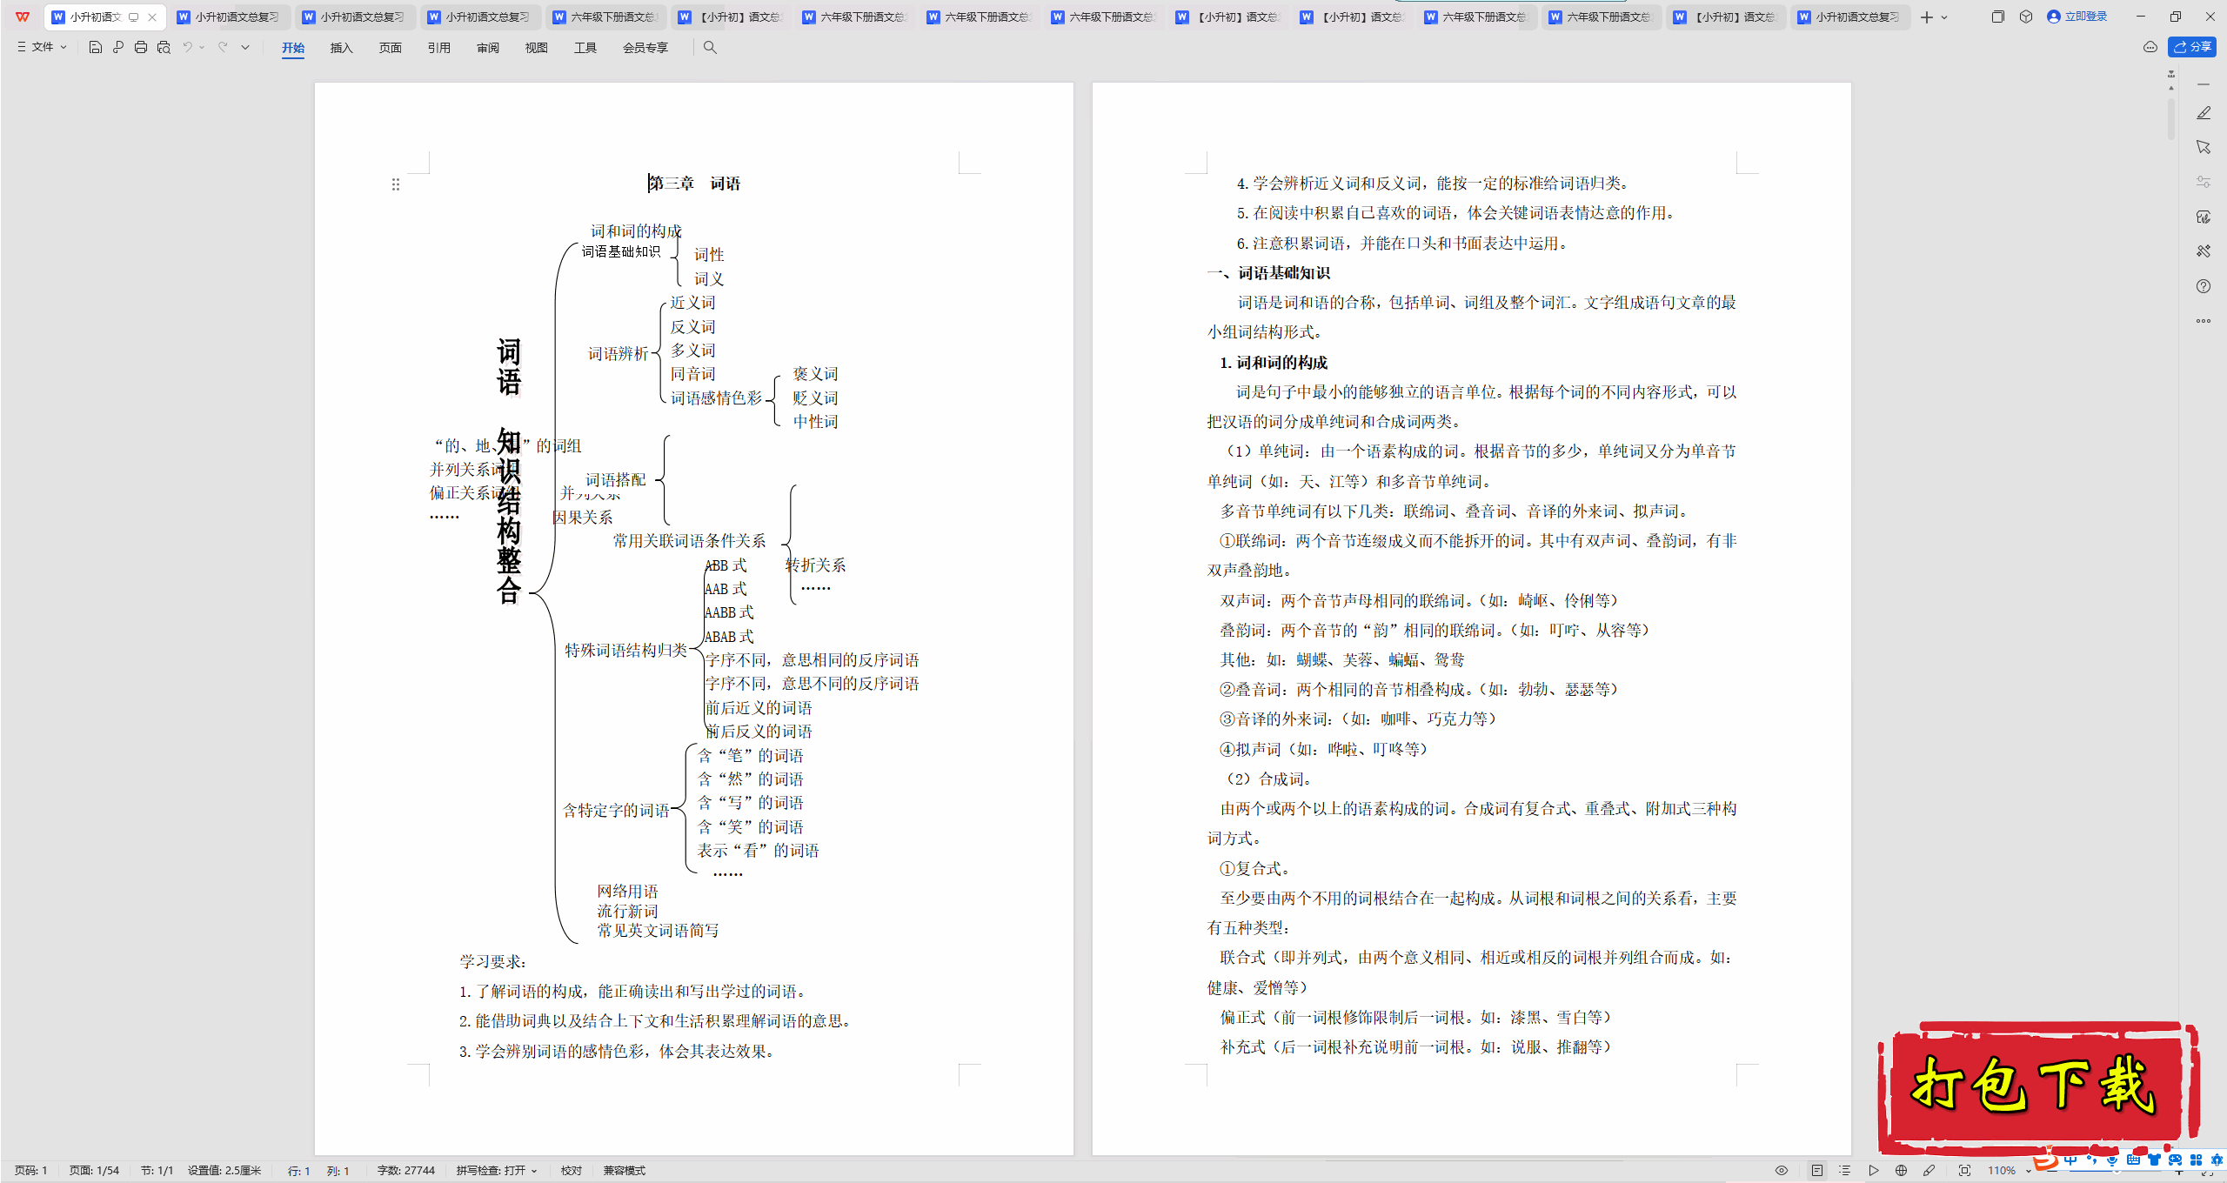Image resolution: width=2227 pixels, height=1183 pixels.
Task: Open the 审阅 ribbon tab
Action: [x=487, y=48]
